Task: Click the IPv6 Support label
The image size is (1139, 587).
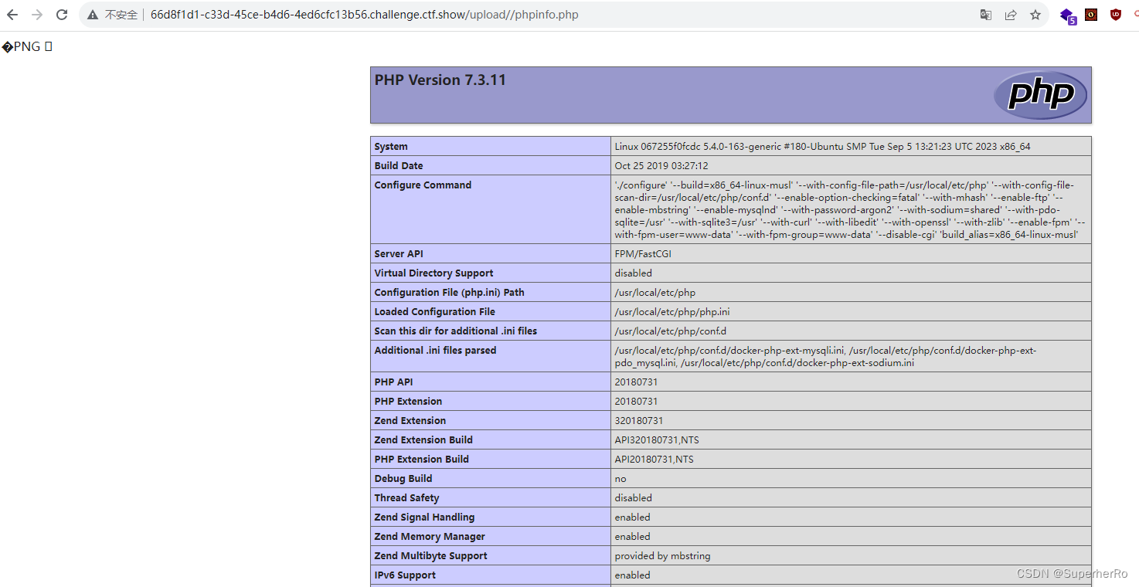Action: 405,575
